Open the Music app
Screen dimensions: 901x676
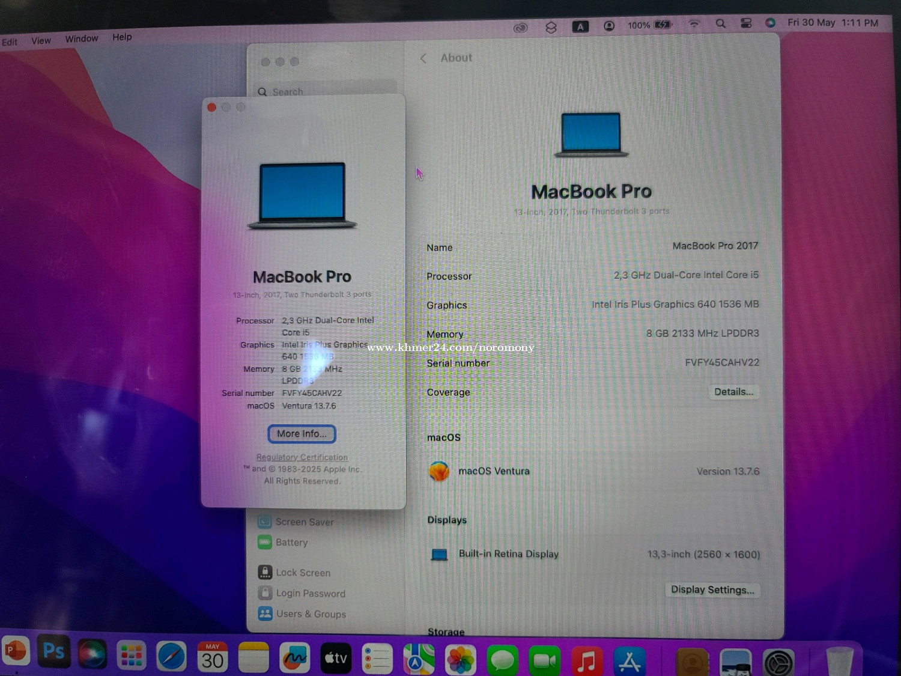click(x=586, y=662)
